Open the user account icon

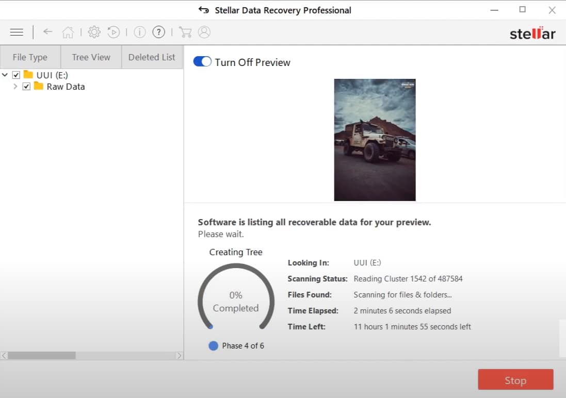(x=204, y=32)
